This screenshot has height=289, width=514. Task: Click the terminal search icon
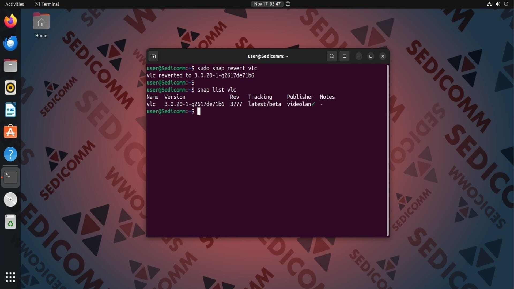332,56
